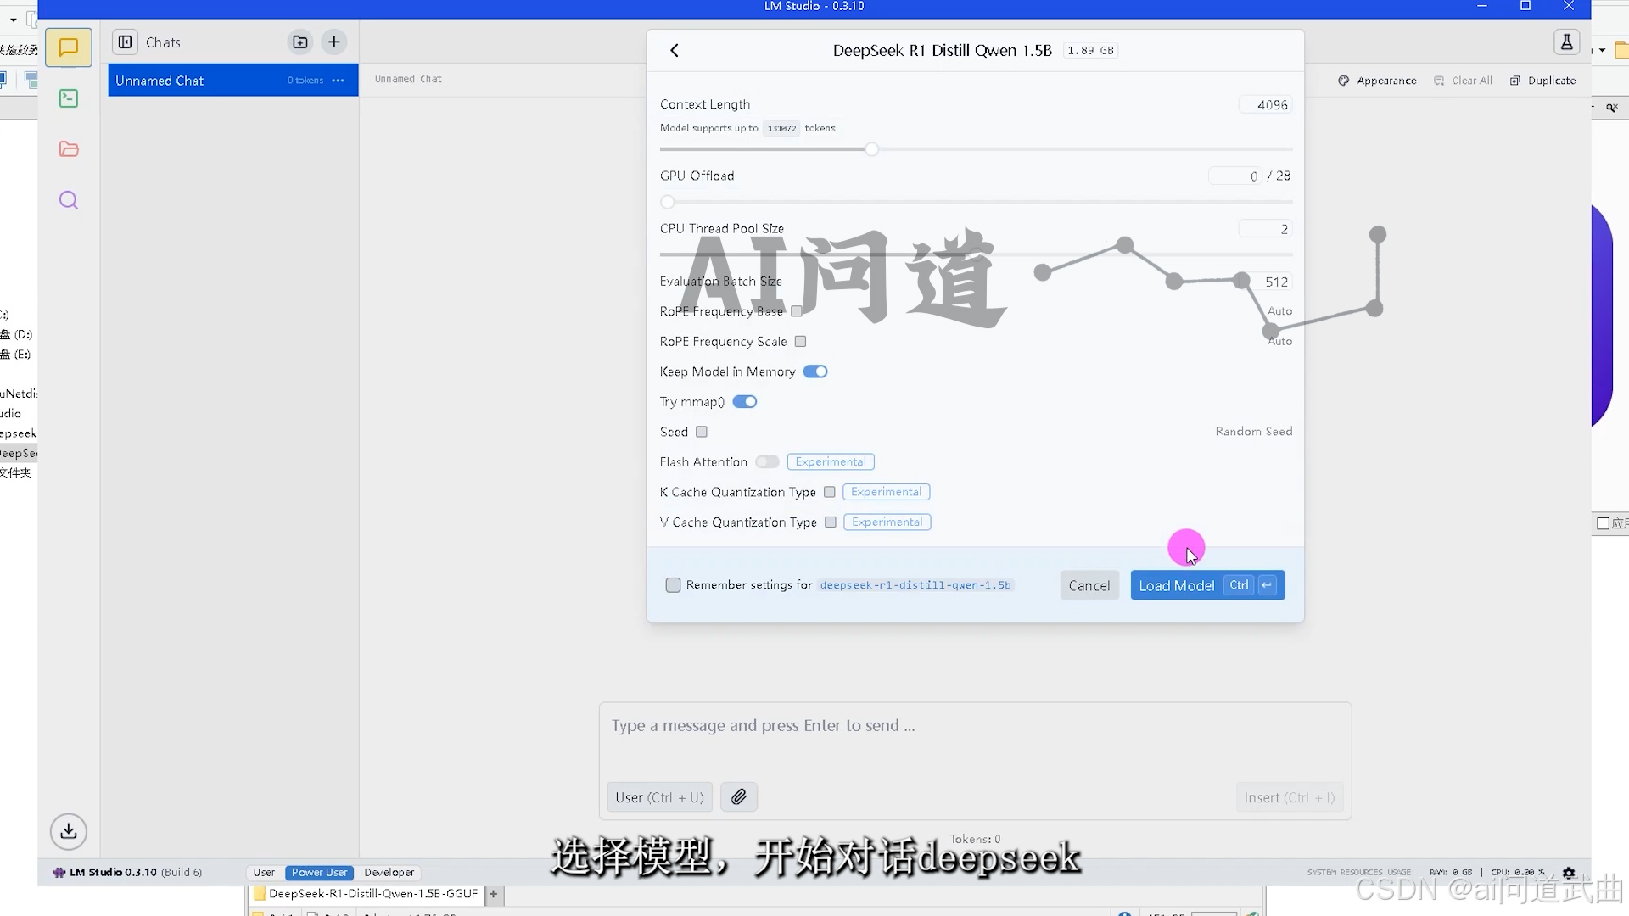Screen dimensions: 1629x916
Task: Go back with the model dialog chevron
Action: [675, 50]
